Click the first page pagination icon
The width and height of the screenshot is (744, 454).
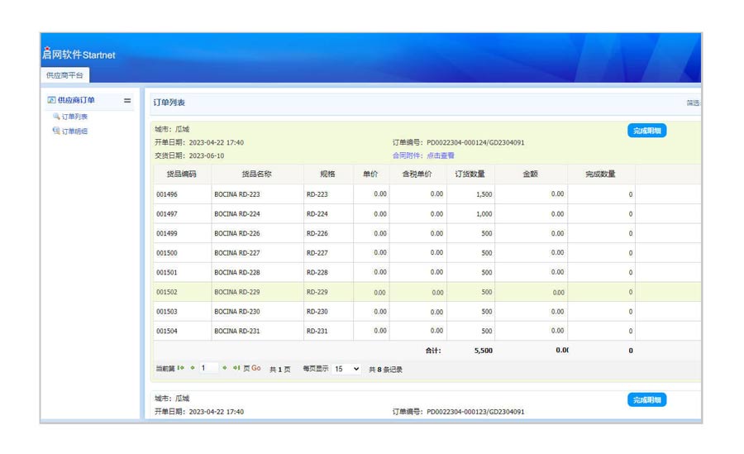[x=181, y=368]
